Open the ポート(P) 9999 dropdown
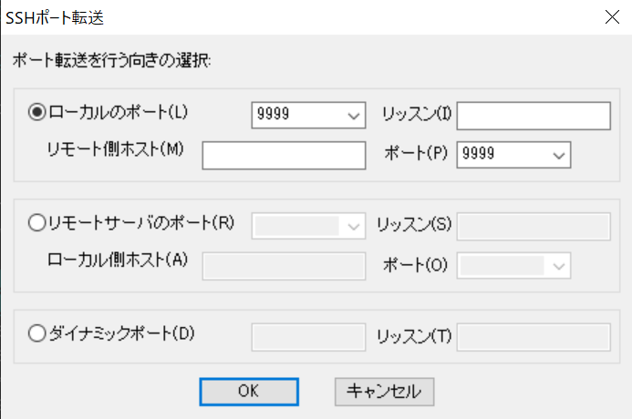Image resolution: width=632 pixels, height=419 pixels. [x=513, y=155]
